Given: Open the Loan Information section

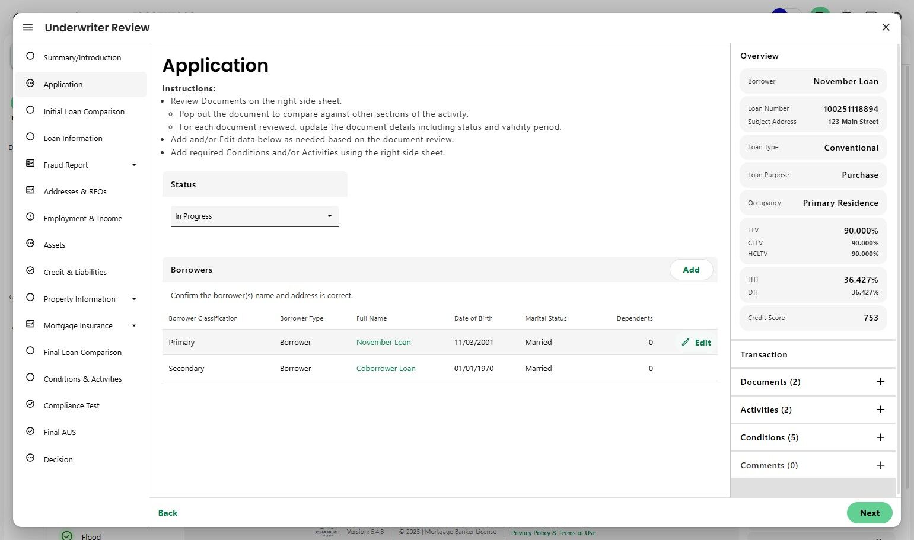Looking at the screenshot, I should pyautogui.click(x=73, y=139).
